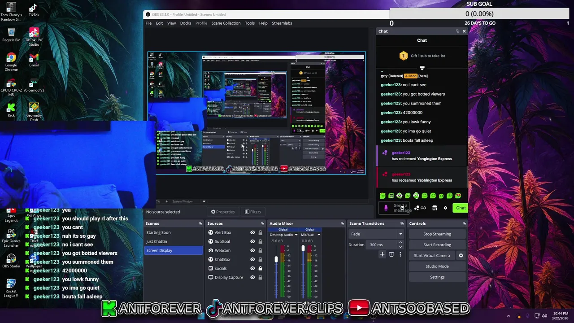The width and height of the screenshot is (574, 323).
Task: Open the Kick desktop shortcut
Action: 11,110
